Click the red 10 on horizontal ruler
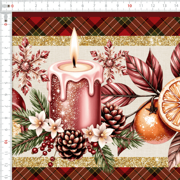 tap(130, 6)
